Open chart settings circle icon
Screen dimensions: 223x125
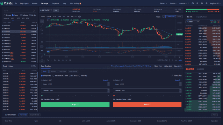point(80,17)
